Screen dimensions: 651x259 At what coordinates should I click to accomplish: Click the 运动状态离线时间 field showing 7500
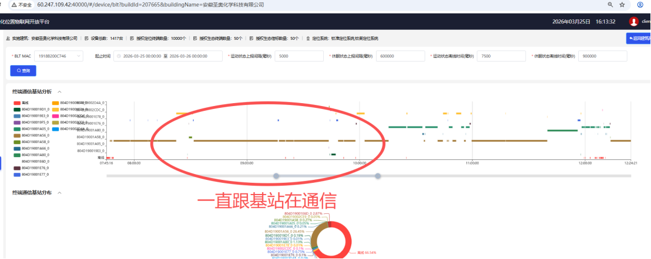(x=502, y=56)
